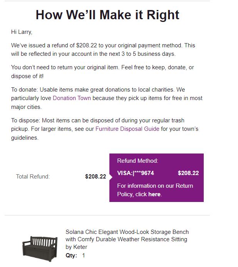The image size is (238, 267).
Task: Click the bold $208.22 total refund amount
Action: tap(96, 177)
